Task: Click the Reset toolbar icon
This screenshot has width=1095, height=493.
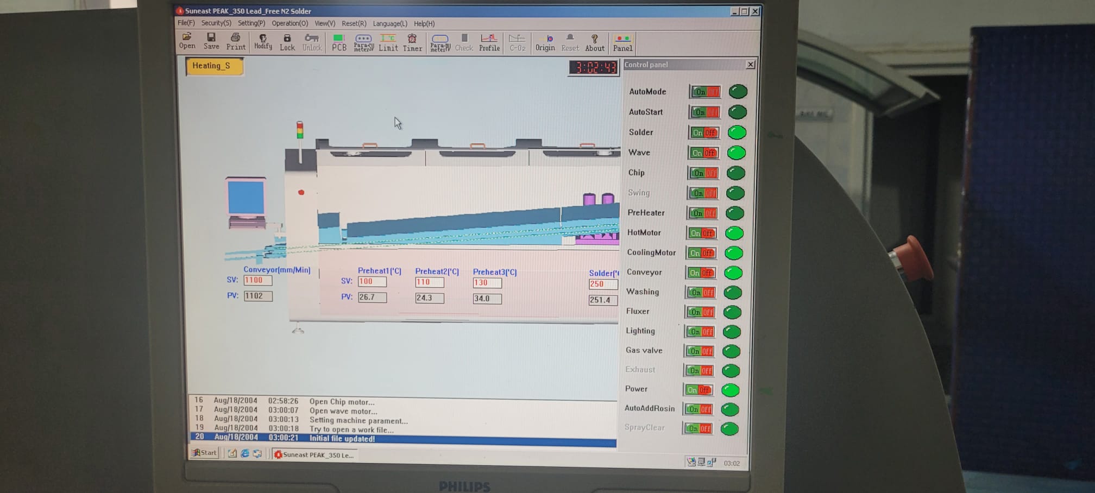Action: pyautogui.click(x=570, y=43)
